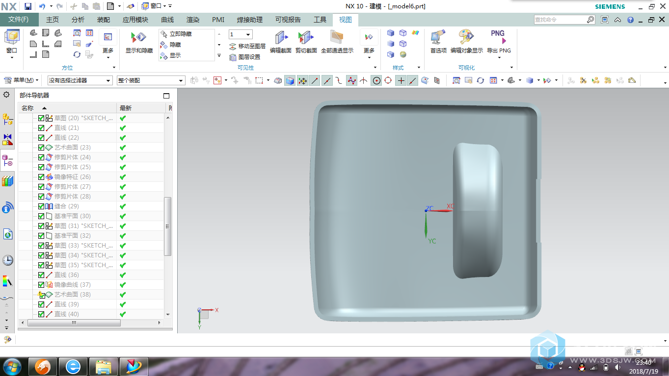
Task: Click 导出 PNG export icon
Action: [498, 37]
